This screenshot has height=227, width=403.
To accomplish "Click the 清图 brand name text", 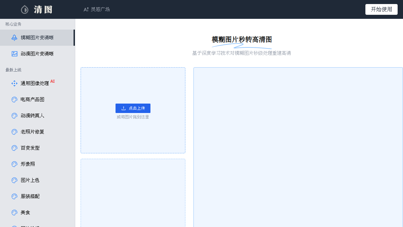I will 43,9.
